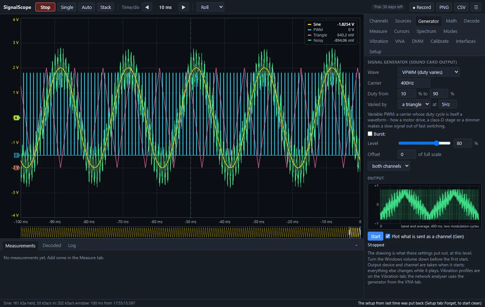This screenshot has height=307, width=485.
Task: Select the Noisy entry in legend
Action: (331, 40)
